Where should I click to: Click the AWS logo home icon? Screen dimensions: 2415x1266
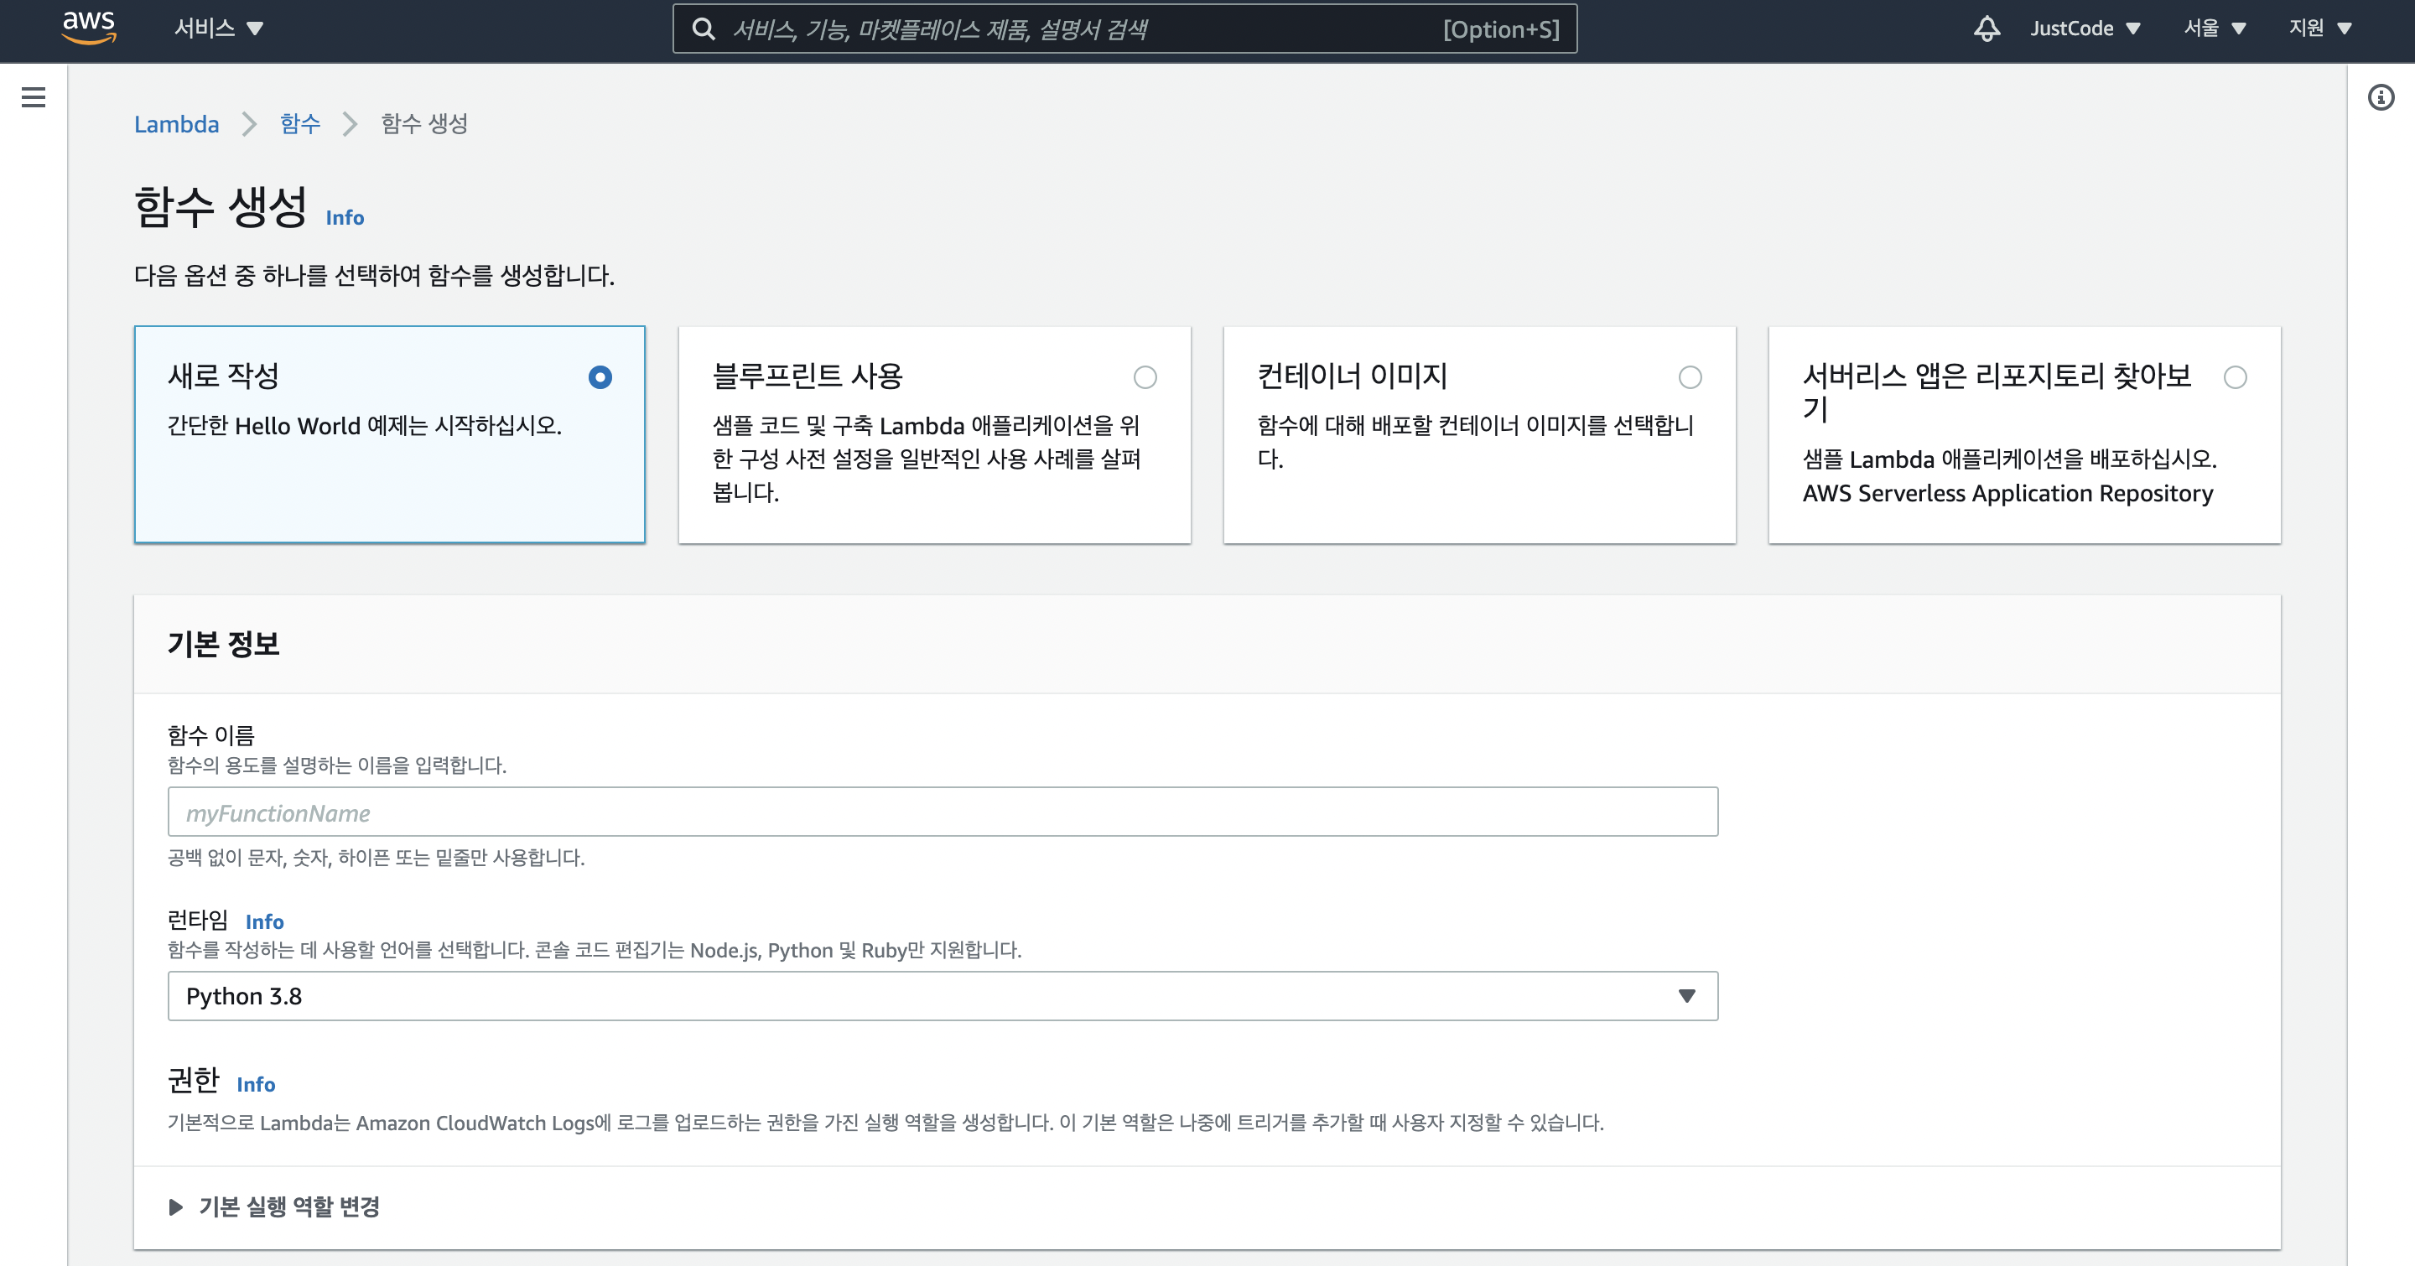pos(88,29)
